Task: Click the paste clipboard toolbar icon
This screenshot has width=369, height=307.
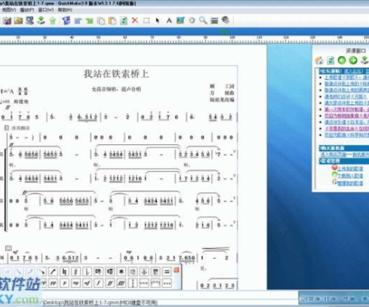Action: 113,21
